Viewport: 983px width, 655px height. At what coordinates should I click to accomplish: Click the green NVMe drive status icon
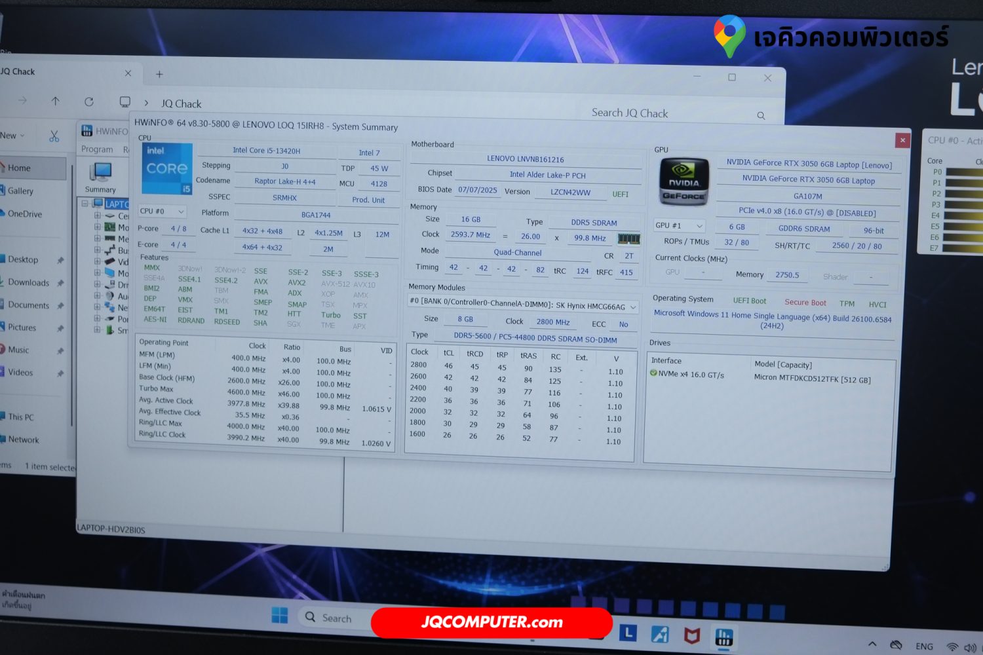(653, 373)
